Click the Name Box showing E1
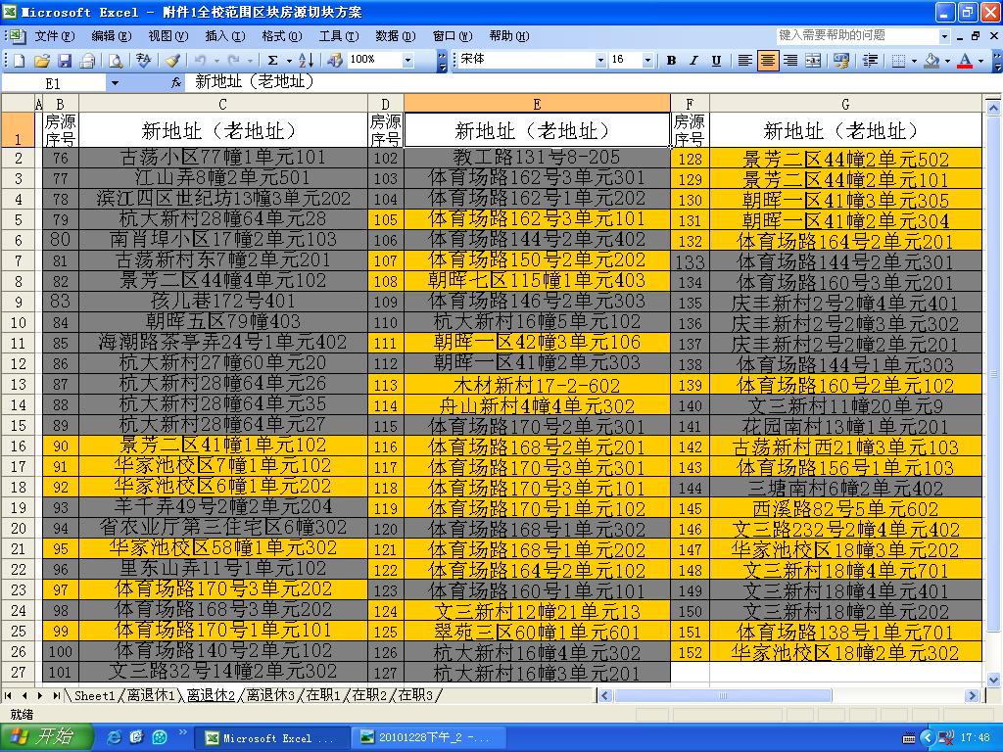This screenshot has width=1003, height=752. click(54, 83)
